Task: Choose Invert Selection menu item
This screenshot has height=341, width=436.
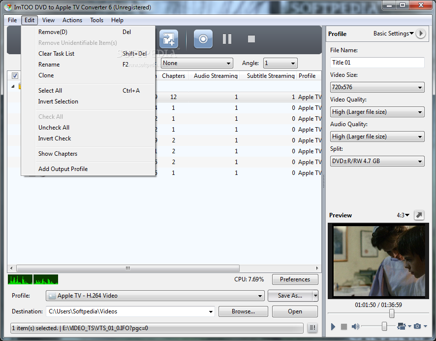Action: click(88, 102)
